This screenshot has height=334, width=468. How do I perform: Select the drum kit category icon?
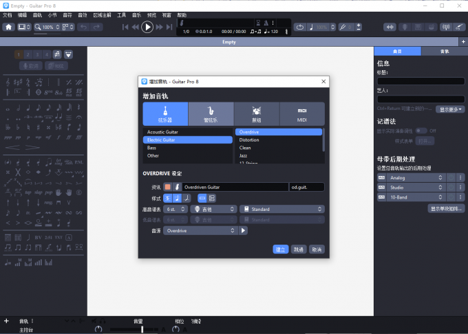(x=256, y=112)
